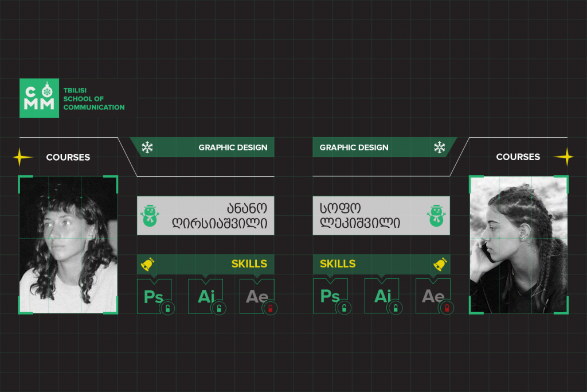Click the snowman icon next to სოფო ლეკიშვილი
The width and height of the screenshot is (587, 392).
click(x=437, y=215)
